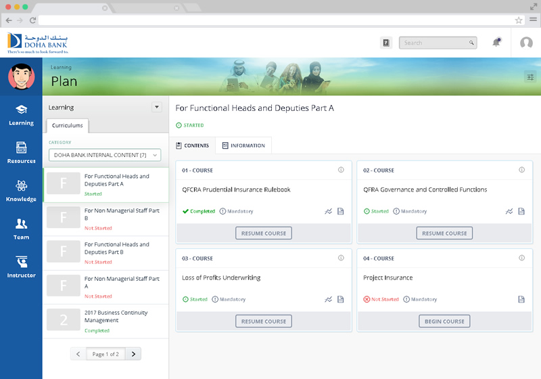This screenshot has width=541, height=379.
Task: Click the QFRA Governance and Controlled Functions title
Action: 425,189
